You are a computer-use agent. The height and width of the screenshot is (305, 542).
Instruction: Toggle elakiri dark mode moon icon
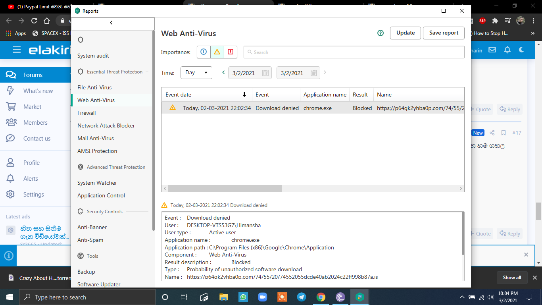(x=521, y=50)
